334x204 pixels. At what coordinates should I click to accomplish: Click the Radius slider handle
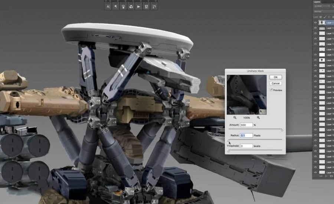coord(229,141)
